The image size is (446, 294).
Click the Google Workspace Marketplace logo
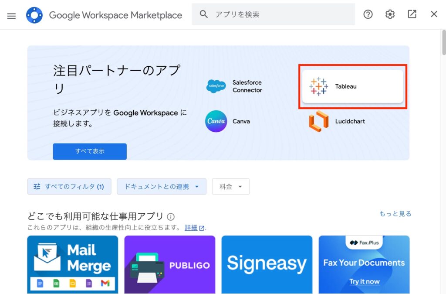tap(34, 15)
